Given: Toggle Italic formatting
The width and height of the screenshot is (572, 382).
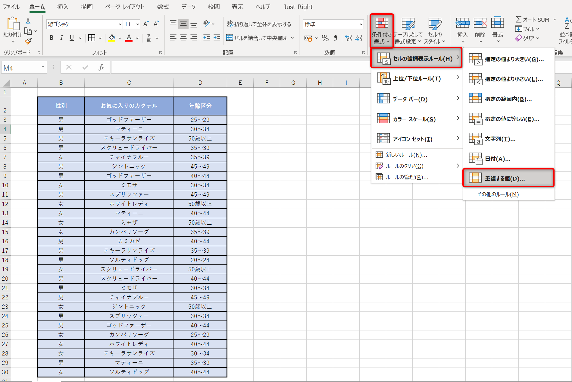Looking at the screenshot, I should 61,38.
